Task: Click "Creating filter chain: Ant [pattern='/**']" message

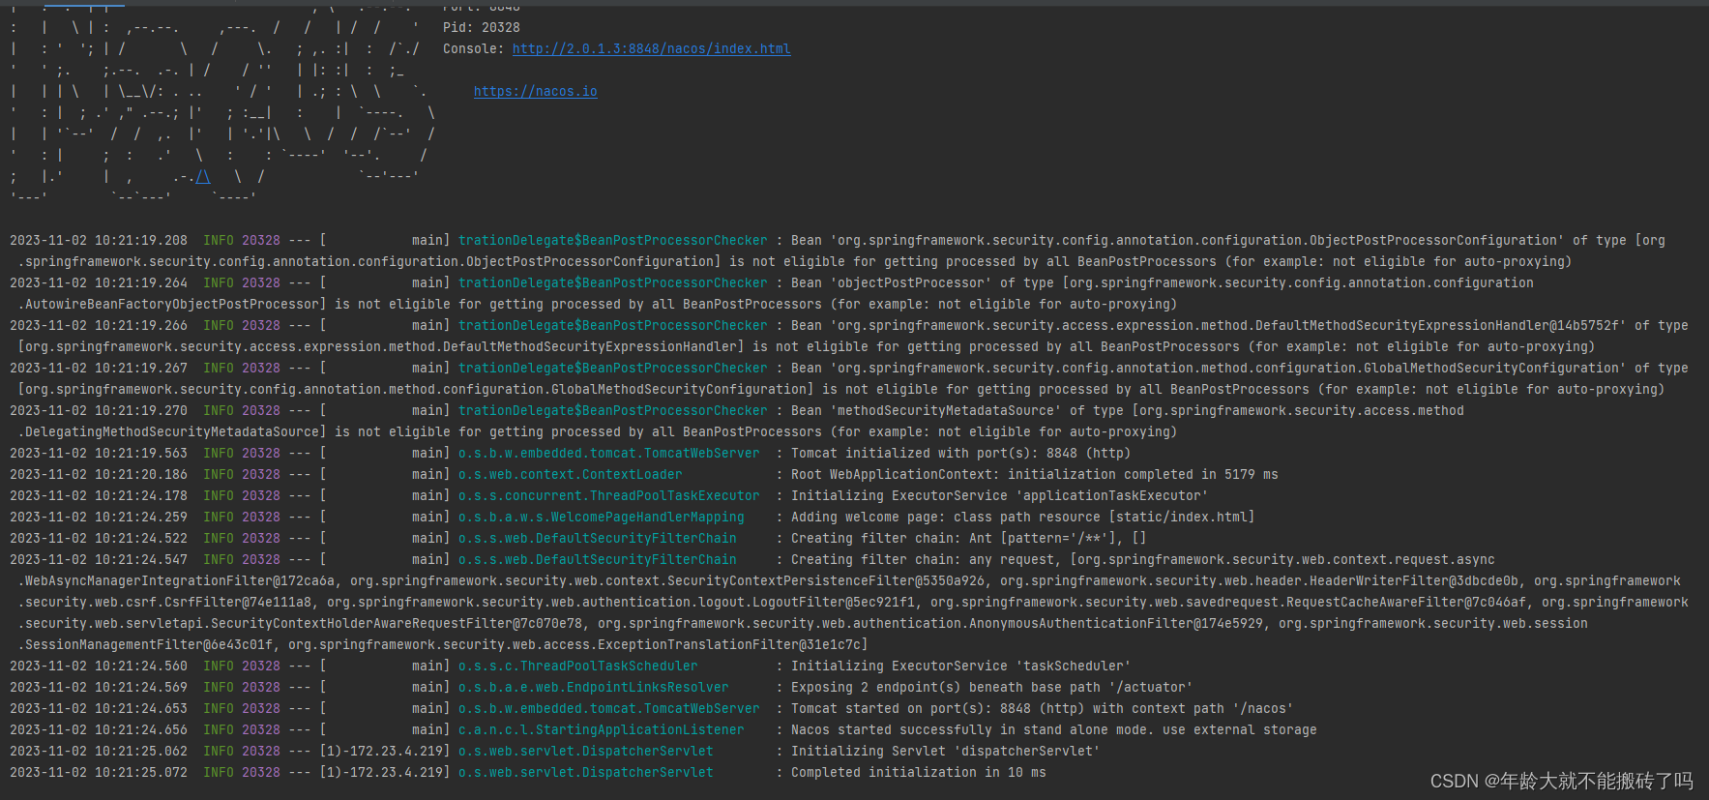Action: point(968,538)
